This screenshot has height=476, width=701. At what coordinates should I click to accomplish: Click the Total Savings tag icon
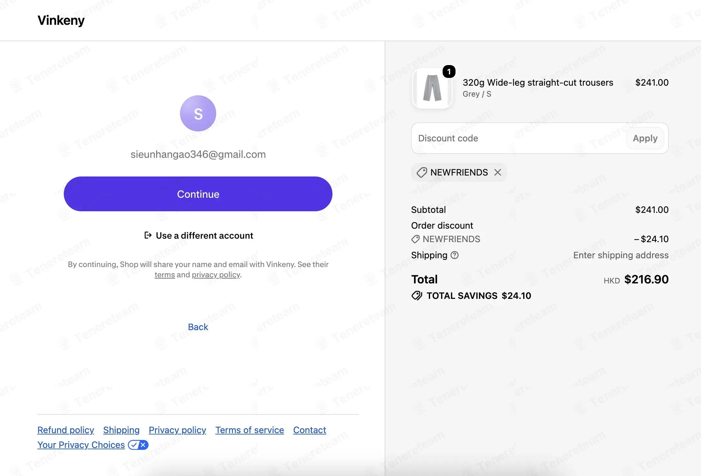[x=417, y=296]
